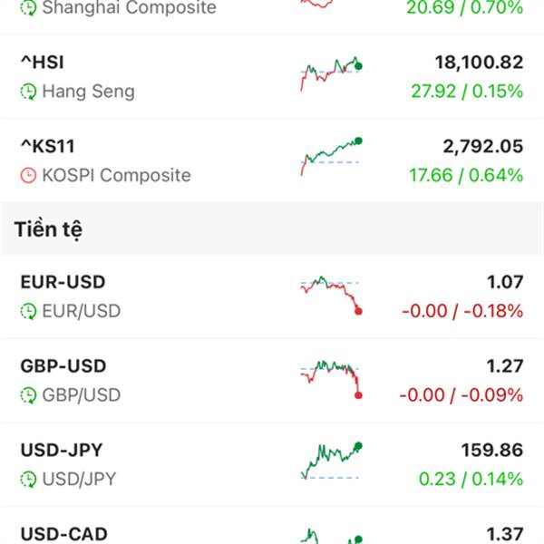The image size is (544, 544).
Task: Select the ^KS11 ticker symbol
Action: click(47, 146)
